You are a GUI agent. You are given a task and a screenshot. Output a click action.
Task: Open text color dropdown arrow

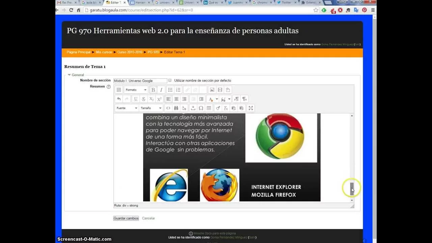point(217,99)
